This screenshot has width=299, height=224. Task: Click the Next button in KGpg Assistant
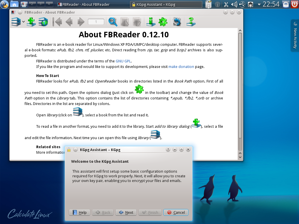pyautogui.click(x=126, y=212)
